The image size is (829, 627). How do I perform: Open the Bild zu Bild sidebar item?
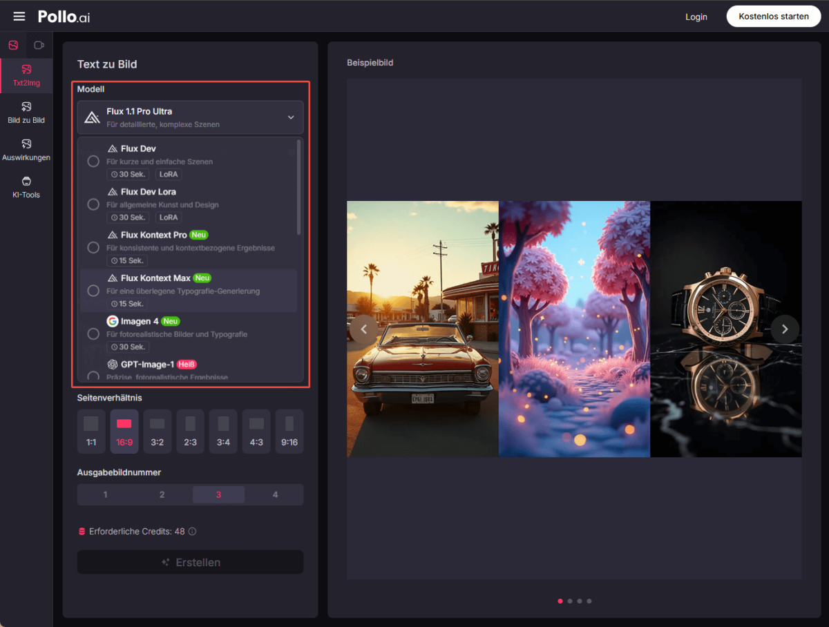click(26, 113)
